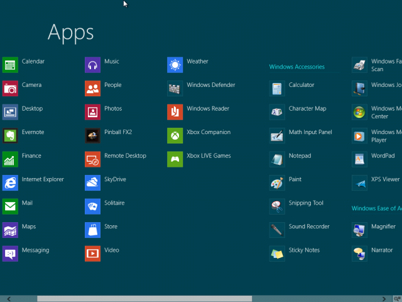The height and width of the screenshot is (302, 402).
Task: Launch the Paint palette icon
Action: coord(277,183)
